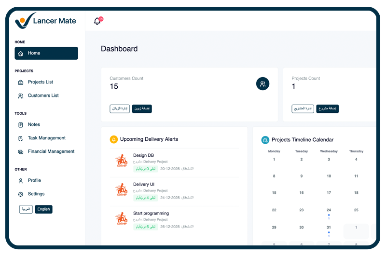The image size is (386, 257).
Task: Click the Design DB delivery scooter icon
Action: tap(121, 162)
